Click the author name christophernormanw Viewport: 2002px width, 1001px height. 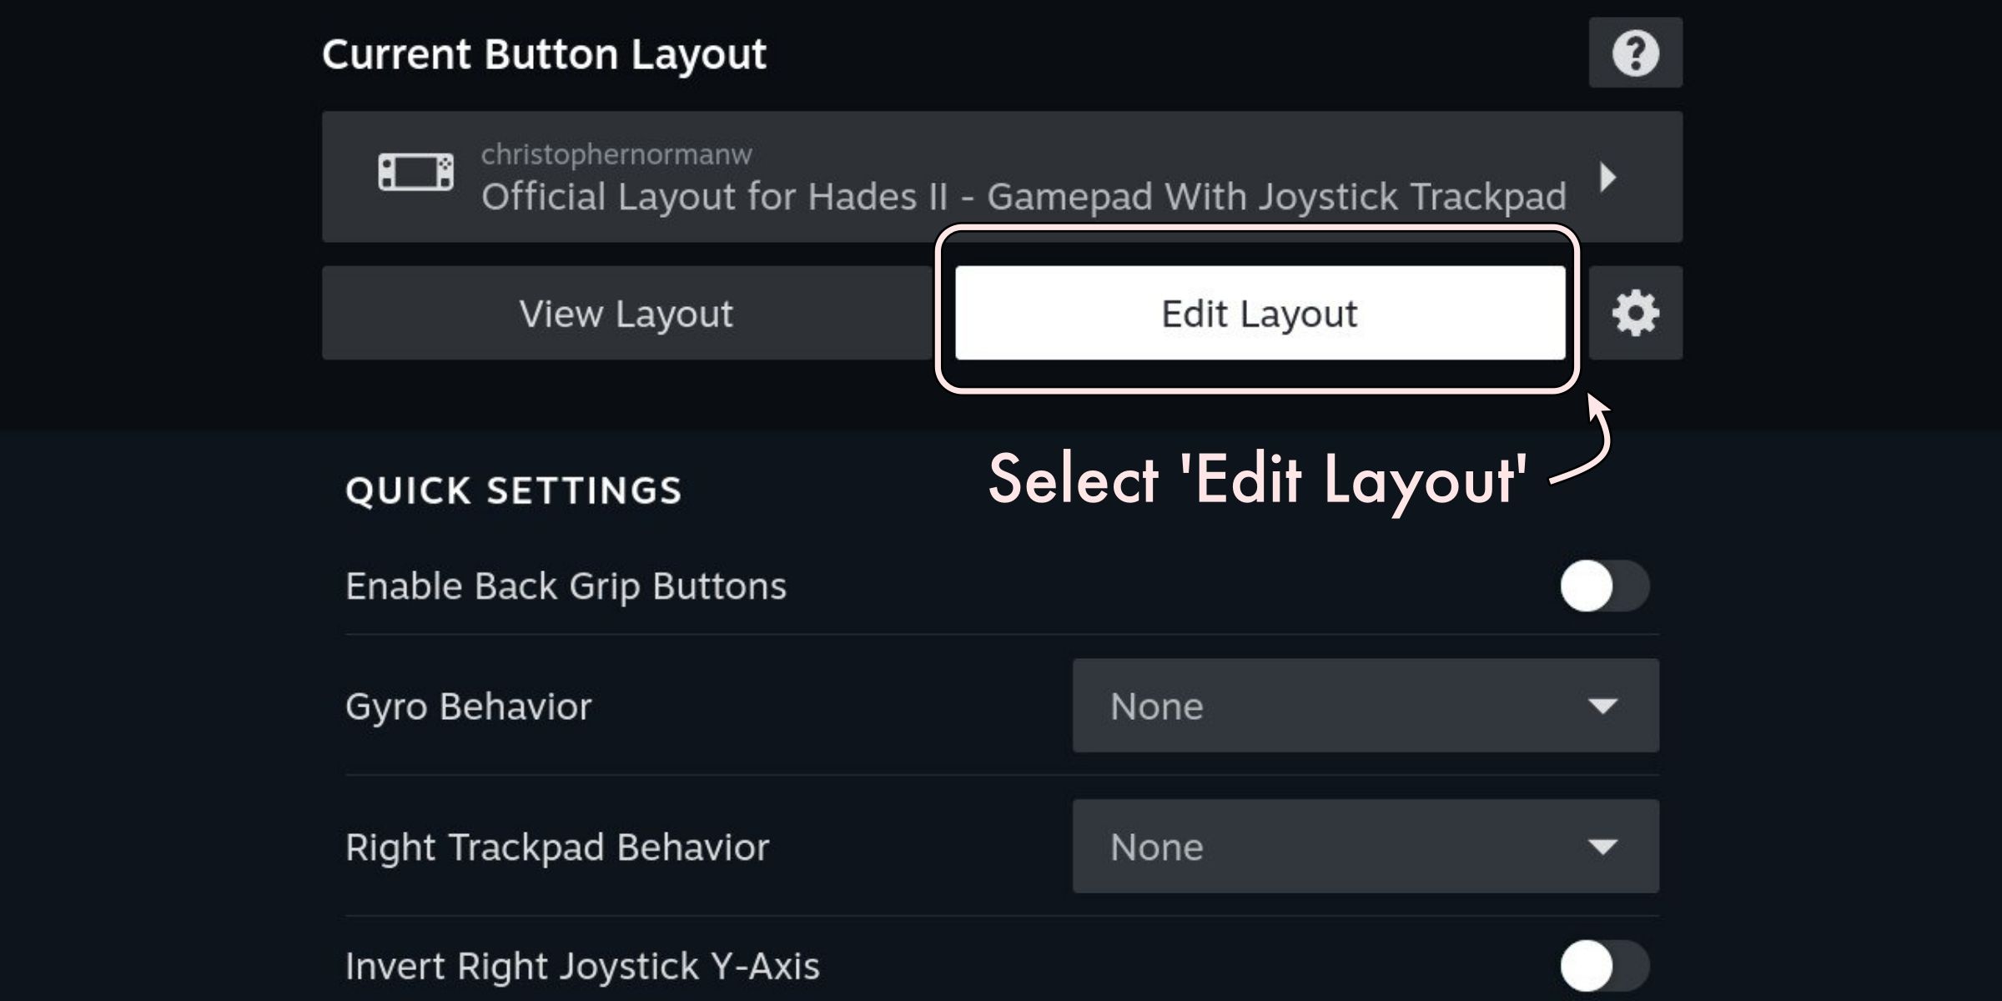click(x=616, y=154)
